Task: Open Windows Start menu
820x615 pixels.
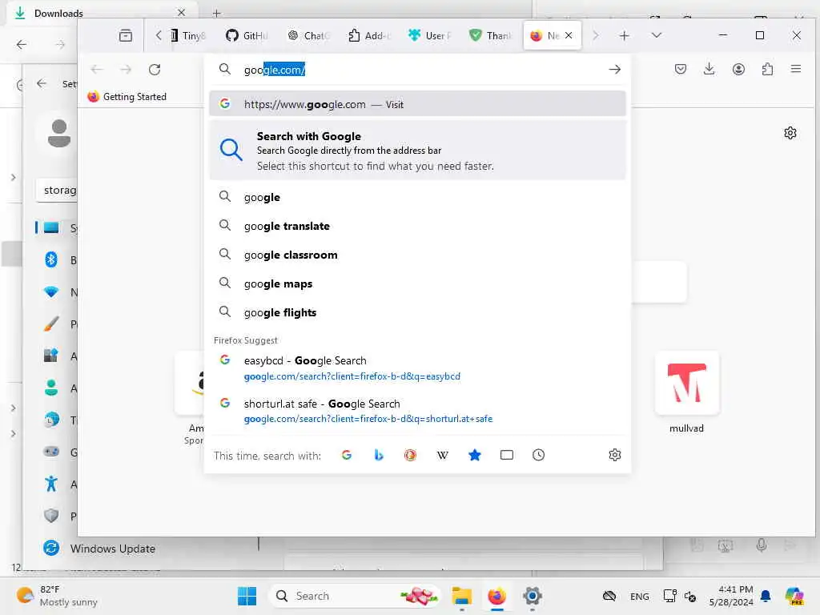Action: point(247,596)
